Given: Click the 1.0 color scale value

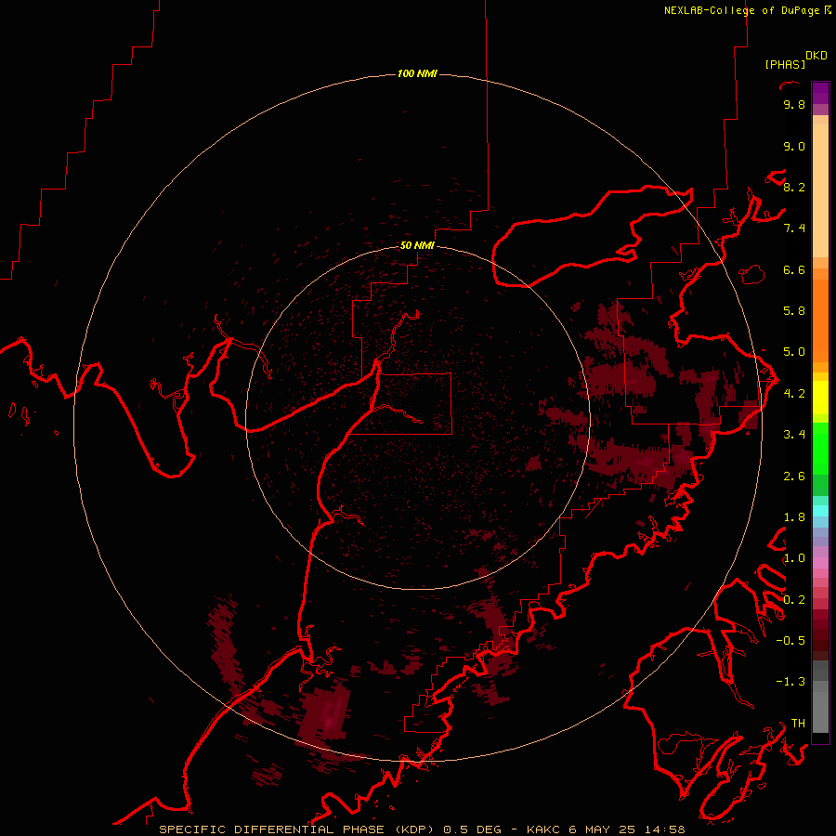Looking at the screenshot, I should (794, 558).
